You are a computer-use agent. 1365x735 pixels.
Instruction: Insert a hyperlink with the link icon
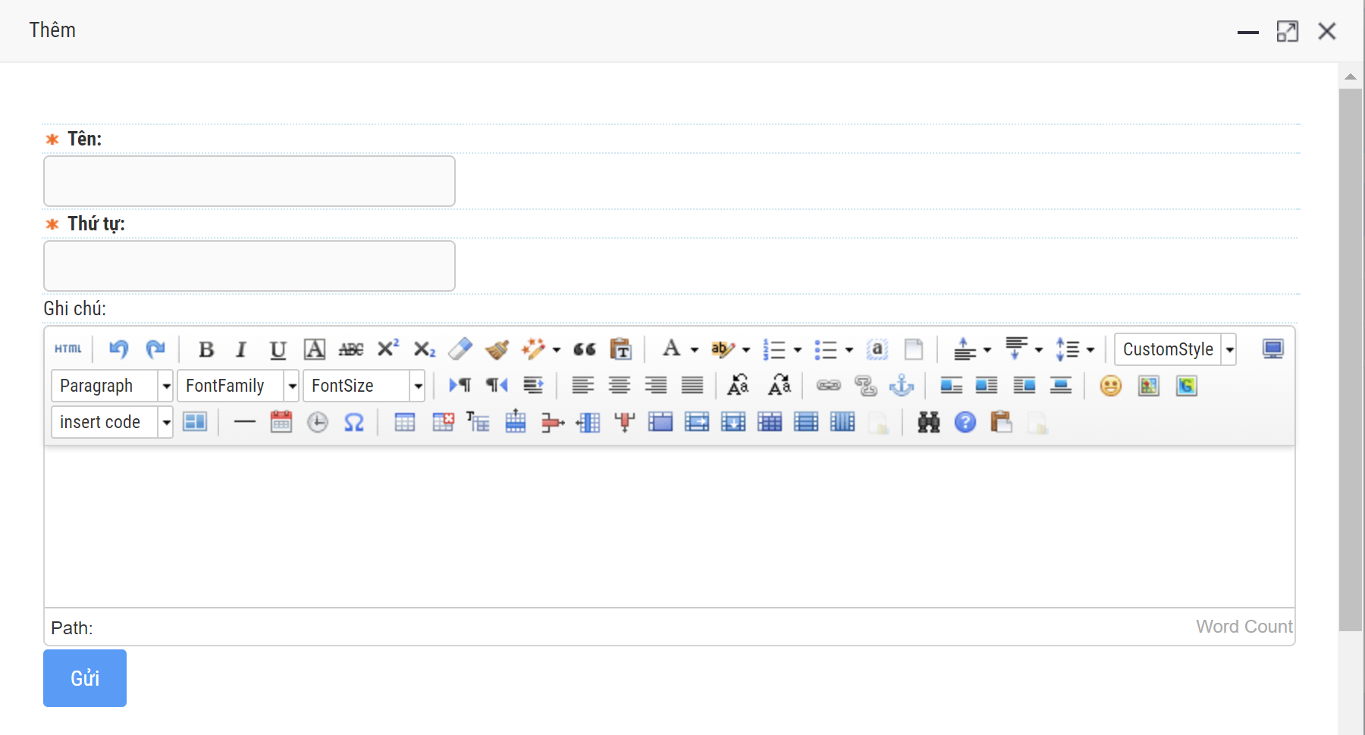click(828, 386)
